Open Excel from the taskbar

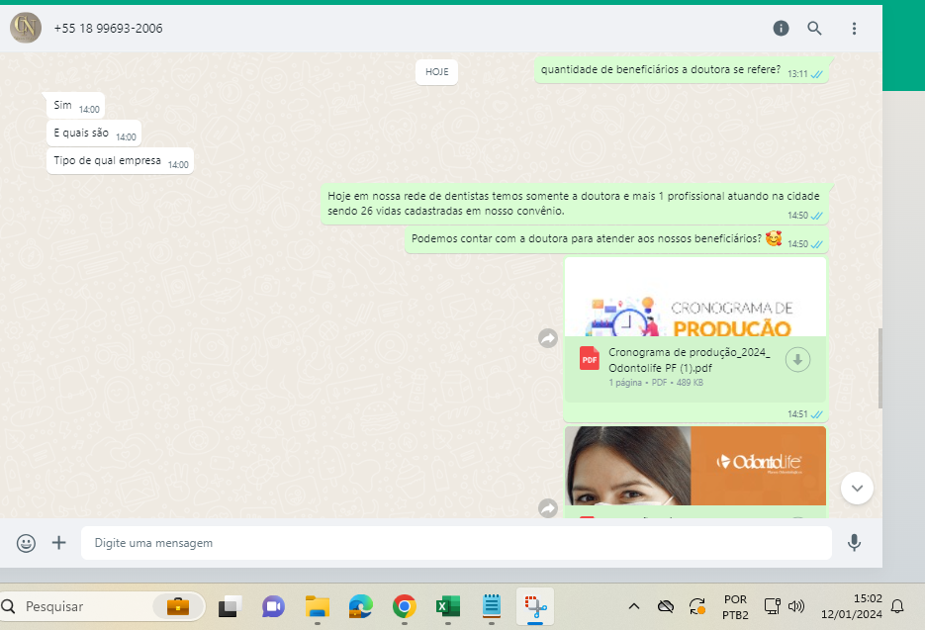[x=447, y=606]
